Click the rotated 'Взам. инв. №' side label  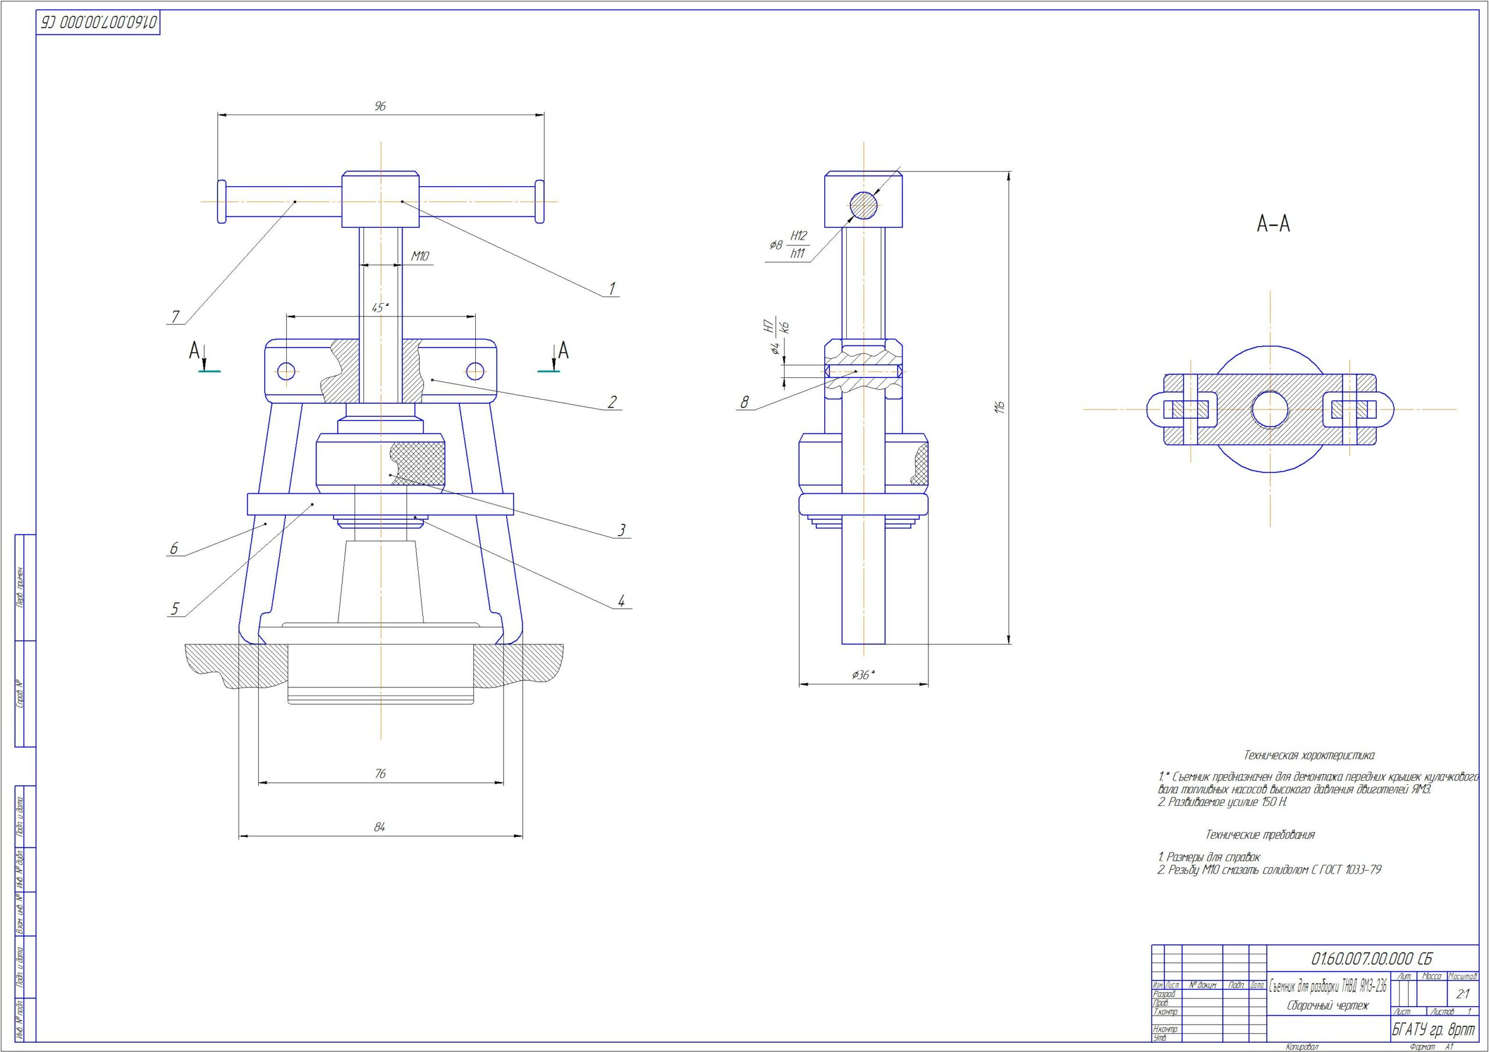click(20, 913)
